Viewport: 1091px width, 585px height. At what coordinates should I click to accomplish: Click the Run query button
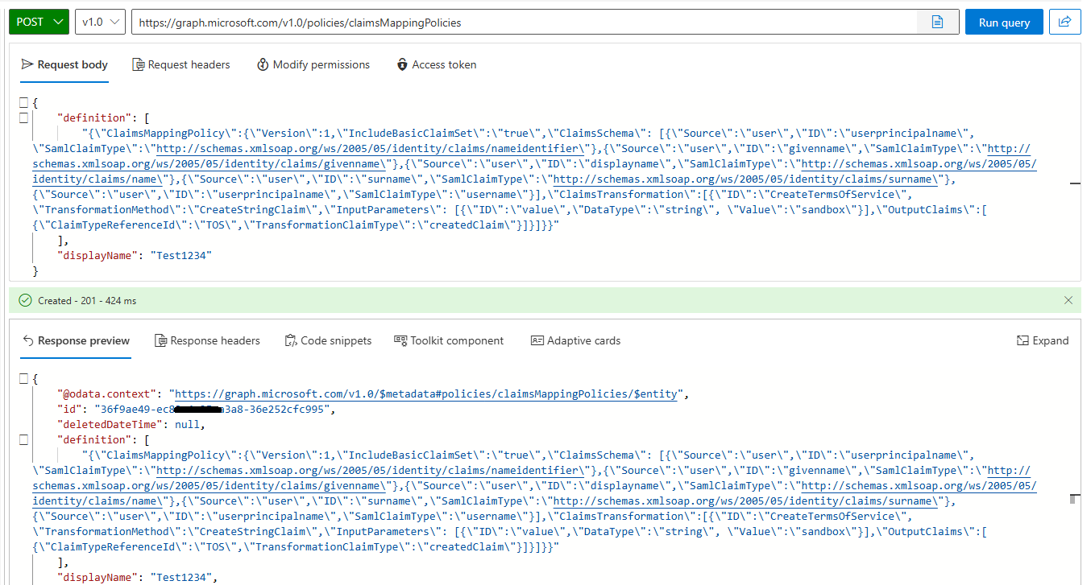point(1004,23)
